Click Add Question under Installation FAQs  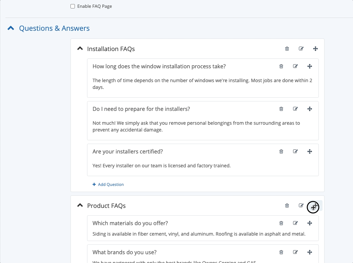click(108, 185)
